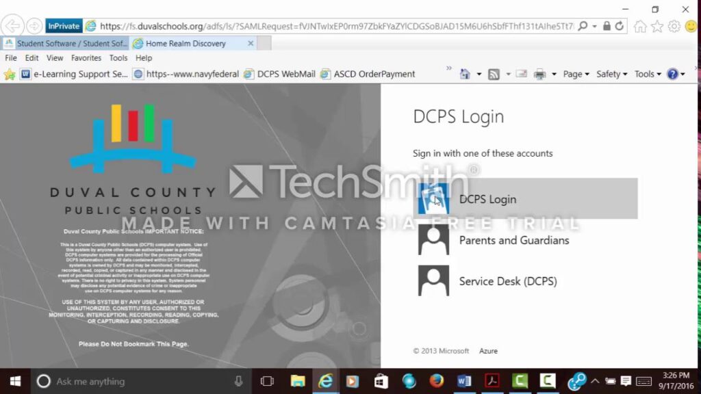
Task: Click the Refresh page icon
Action: tap(619, 26)
